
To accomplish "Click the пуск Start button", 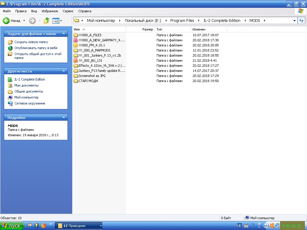I will pyautogui.click(x=12, y=226).
